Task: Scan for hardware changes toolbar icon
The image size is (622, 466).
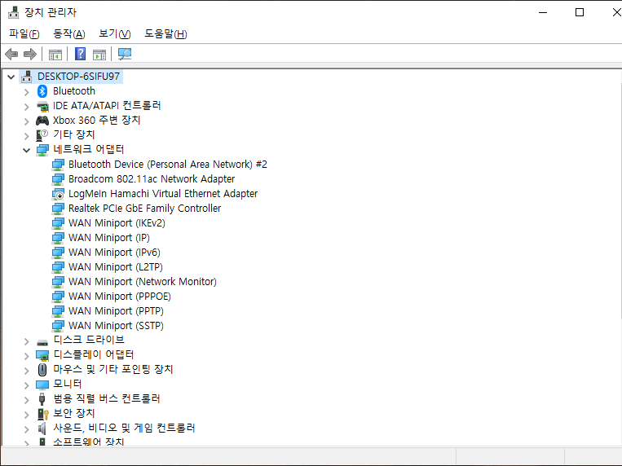Action: coord(125,55)
